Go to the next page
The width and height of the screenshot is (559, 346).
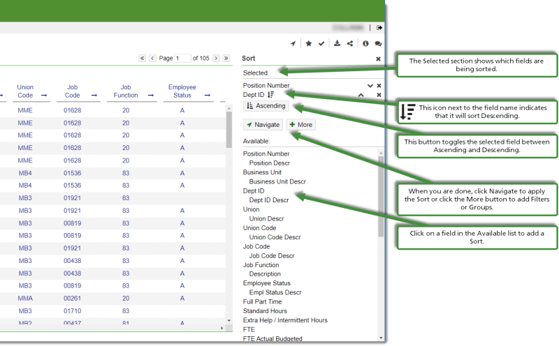click(x=216, y=58)
